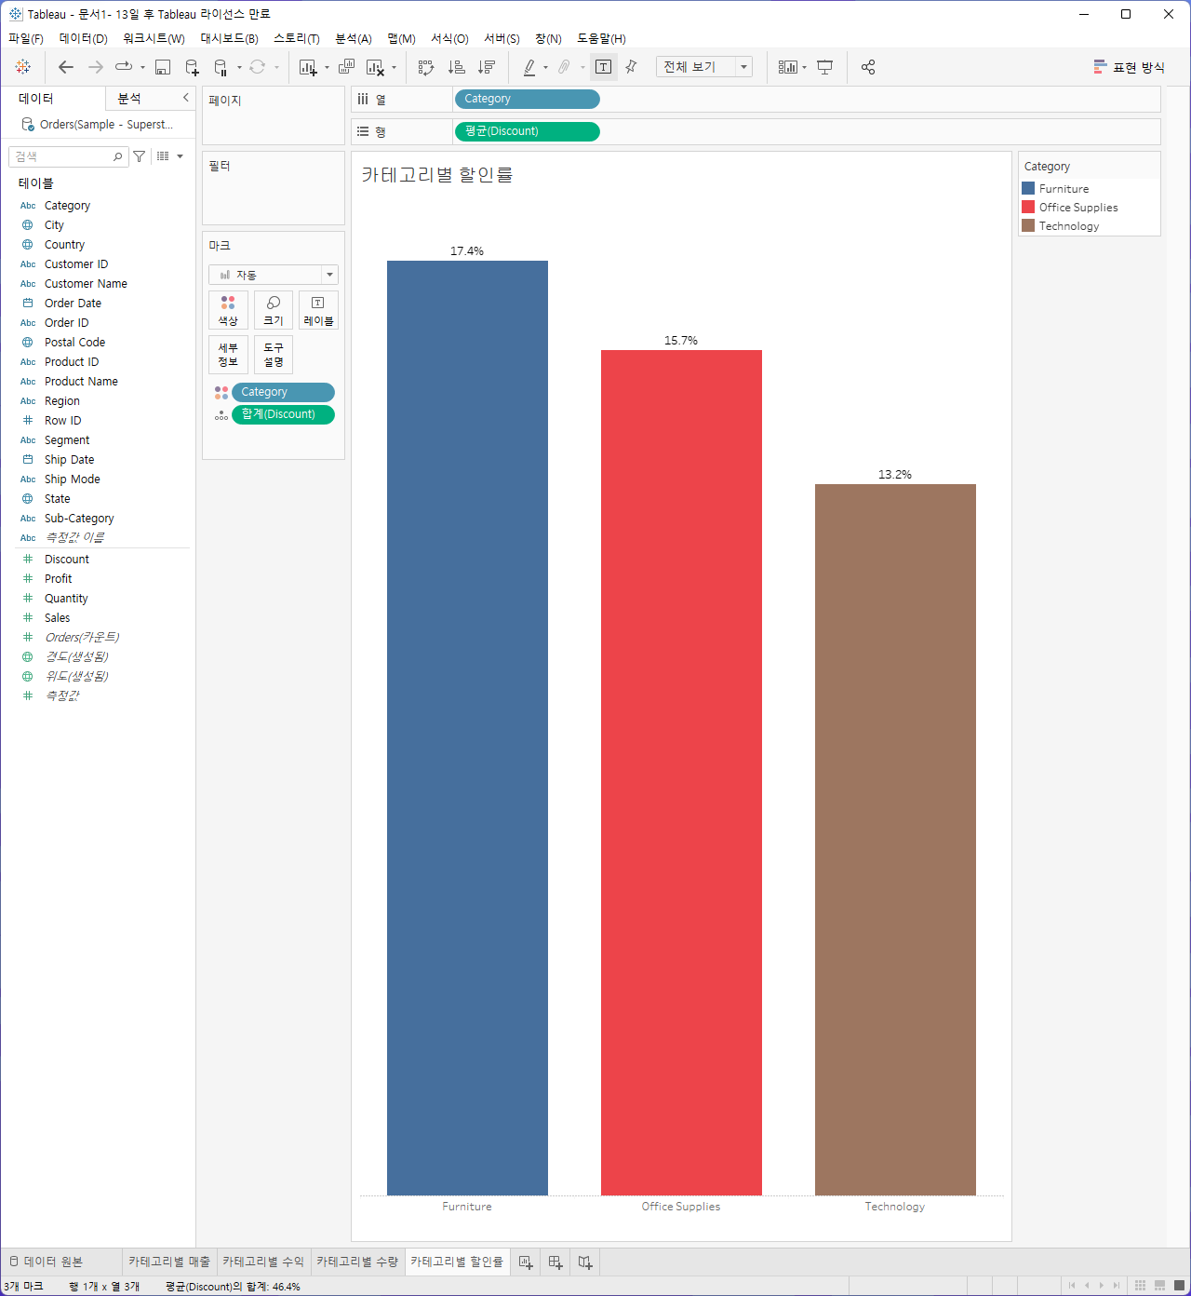This screenshot has height=1296, width=1191.
Task: Select the 합계(Discount) pill in marks card
Action: pos(283,414)
